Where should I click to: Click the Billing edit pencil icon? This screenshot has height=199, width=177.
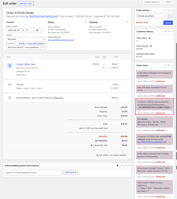coord(85,22)
